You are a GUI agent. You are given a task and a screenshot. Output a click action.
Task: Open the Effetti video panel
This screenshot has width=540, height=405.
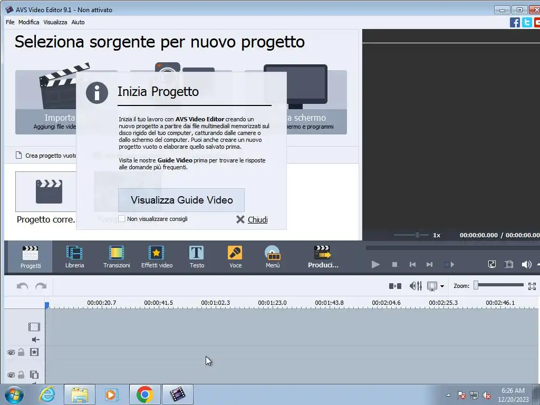tap(157, 257)
